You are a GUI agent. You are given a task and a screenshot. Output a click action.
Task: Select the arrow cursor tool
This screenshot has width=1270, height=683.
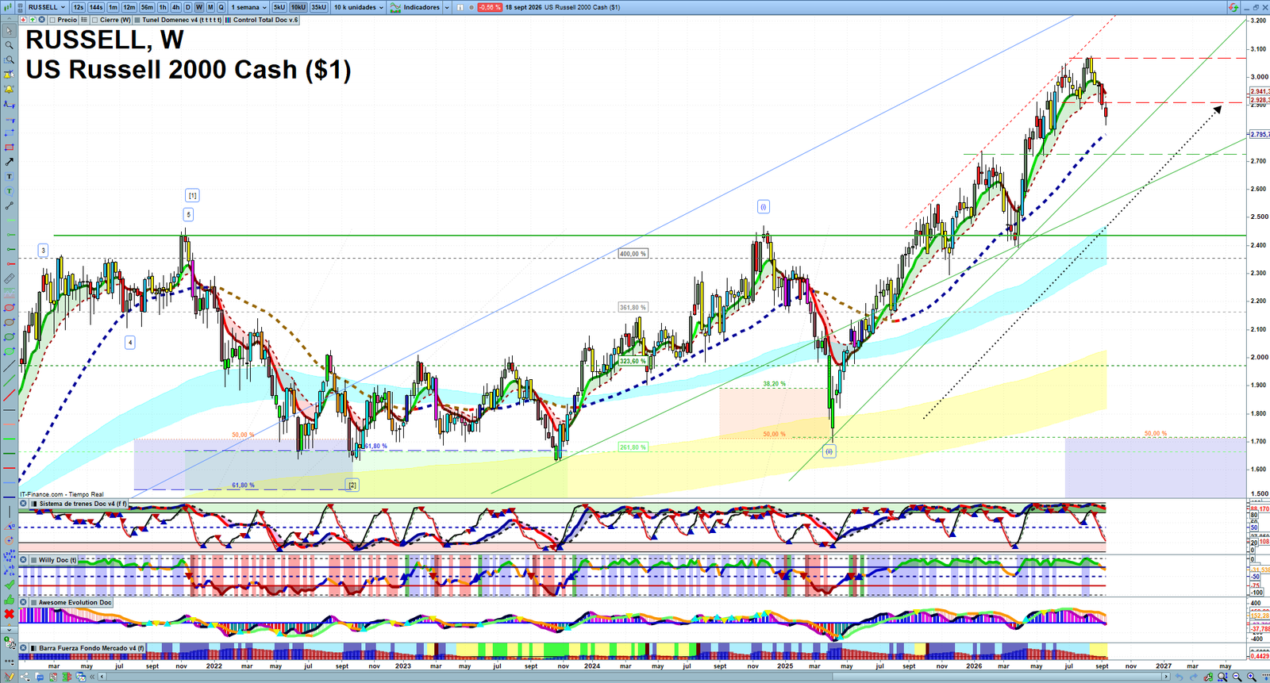click(x=10, y=30)
